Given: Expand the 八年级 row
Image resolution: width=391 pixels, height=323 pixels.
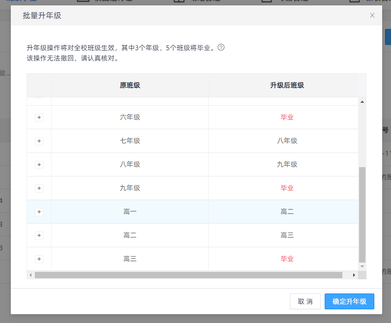Looking at the screenshot, I should click(x=39, y=165).
